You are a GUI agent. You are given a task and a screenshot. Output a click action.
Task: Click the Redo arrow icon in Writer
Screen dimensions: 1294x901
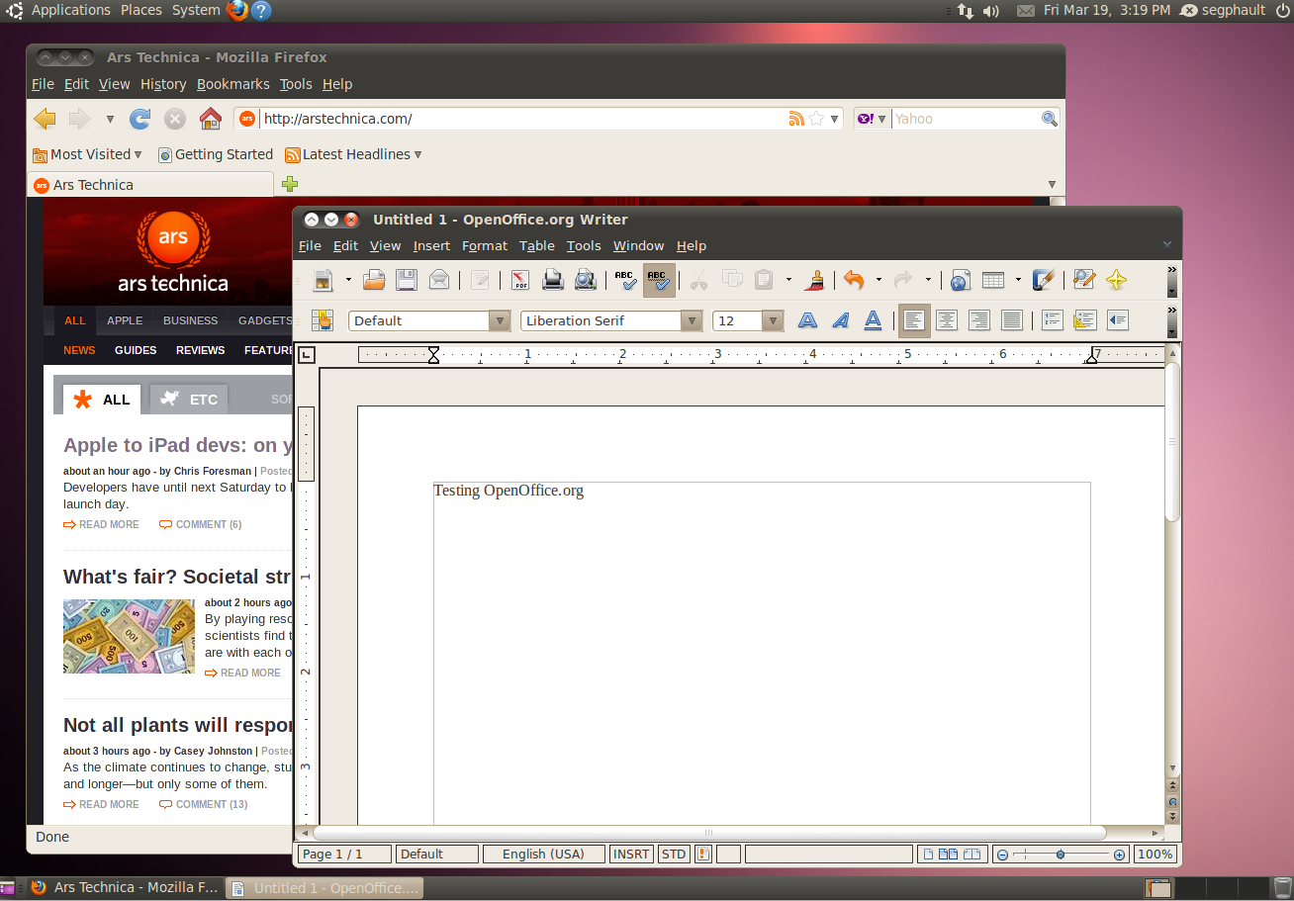902,281
